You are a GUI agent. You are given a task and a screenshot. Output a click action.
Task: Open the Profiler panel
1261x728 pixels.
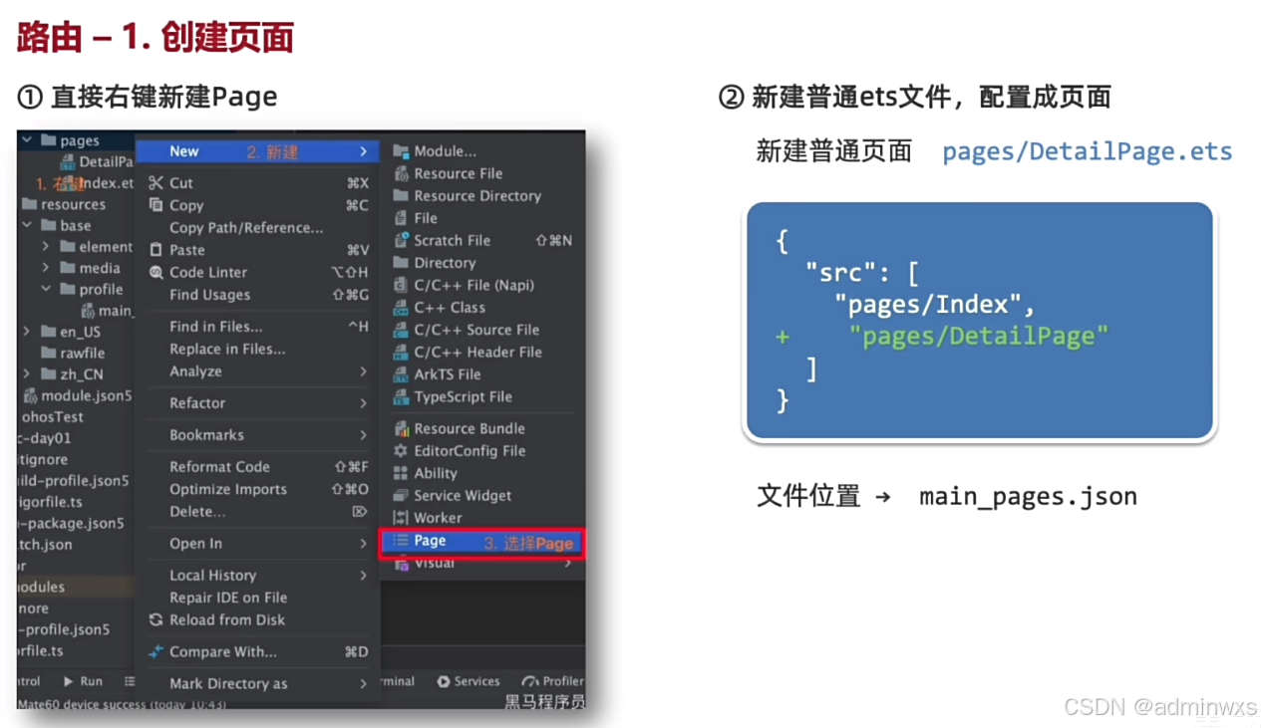[x=553, y=681]
